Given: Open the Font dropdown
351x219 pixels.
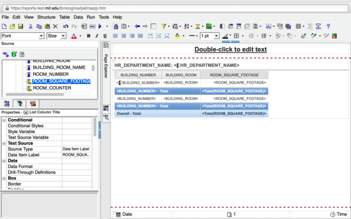Looking at the screenshot, I should click(41, 36).
